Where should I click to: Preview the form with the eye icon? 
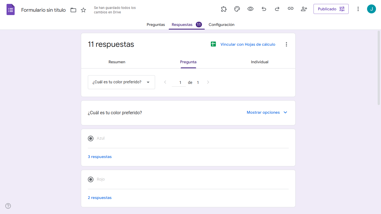click(250, 9)
